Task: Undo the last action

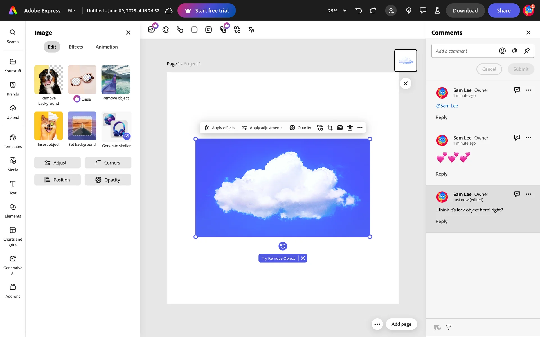Action: tap(359, 11)
